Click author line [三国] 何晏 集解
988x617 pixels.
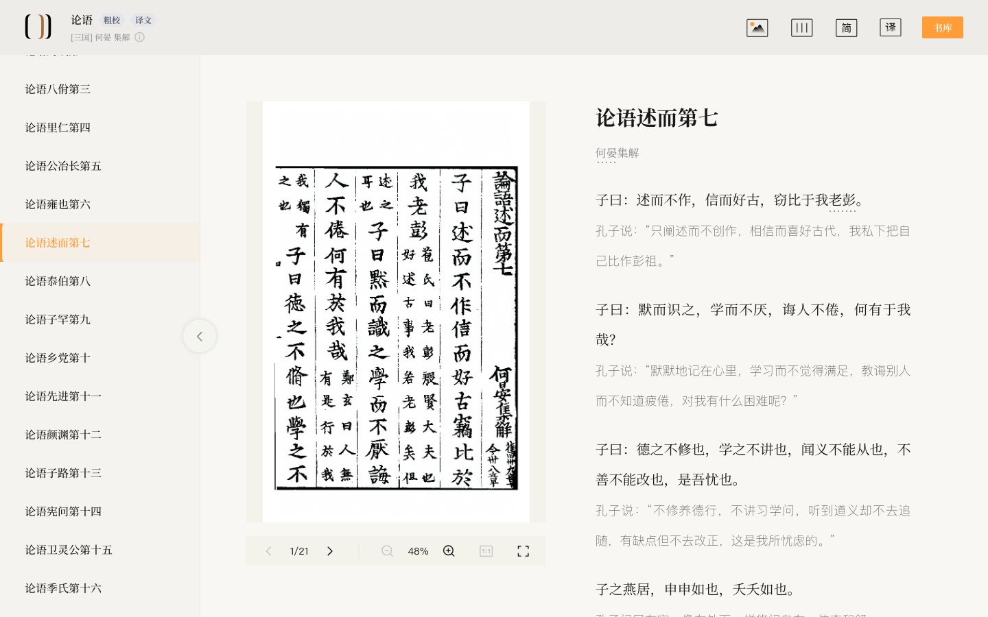tap(100, 38)
